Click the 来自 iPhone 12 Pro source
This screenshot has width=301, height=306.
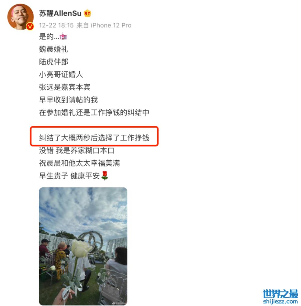pyautogui.click(x=104, y=25)
